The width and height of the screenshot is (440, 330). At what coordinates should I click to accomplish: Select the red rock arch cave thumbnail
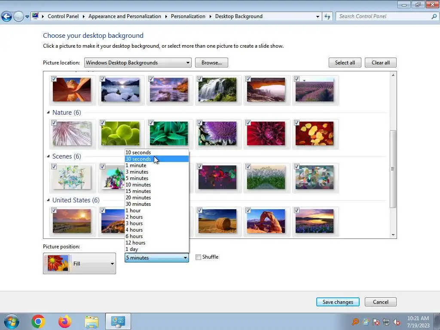(x=266, y=90)
